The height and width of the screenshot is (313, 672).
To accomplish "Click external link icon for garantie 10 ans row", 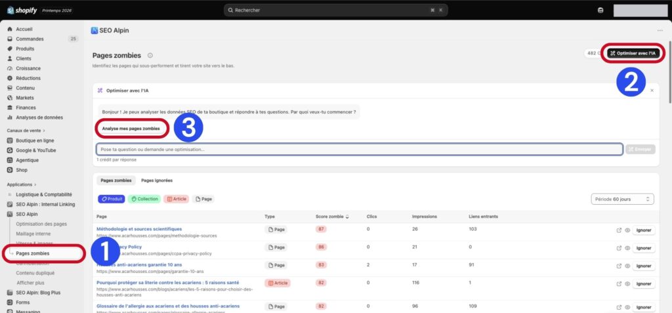I will 619,266.
